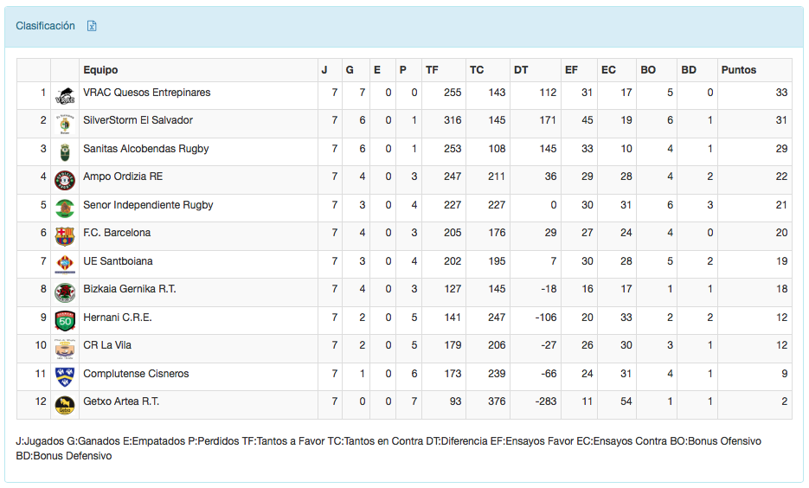Click the BO column header
The height and width of the screenshot is (488, 809).
pyautogui.click(x=647, y=70)
